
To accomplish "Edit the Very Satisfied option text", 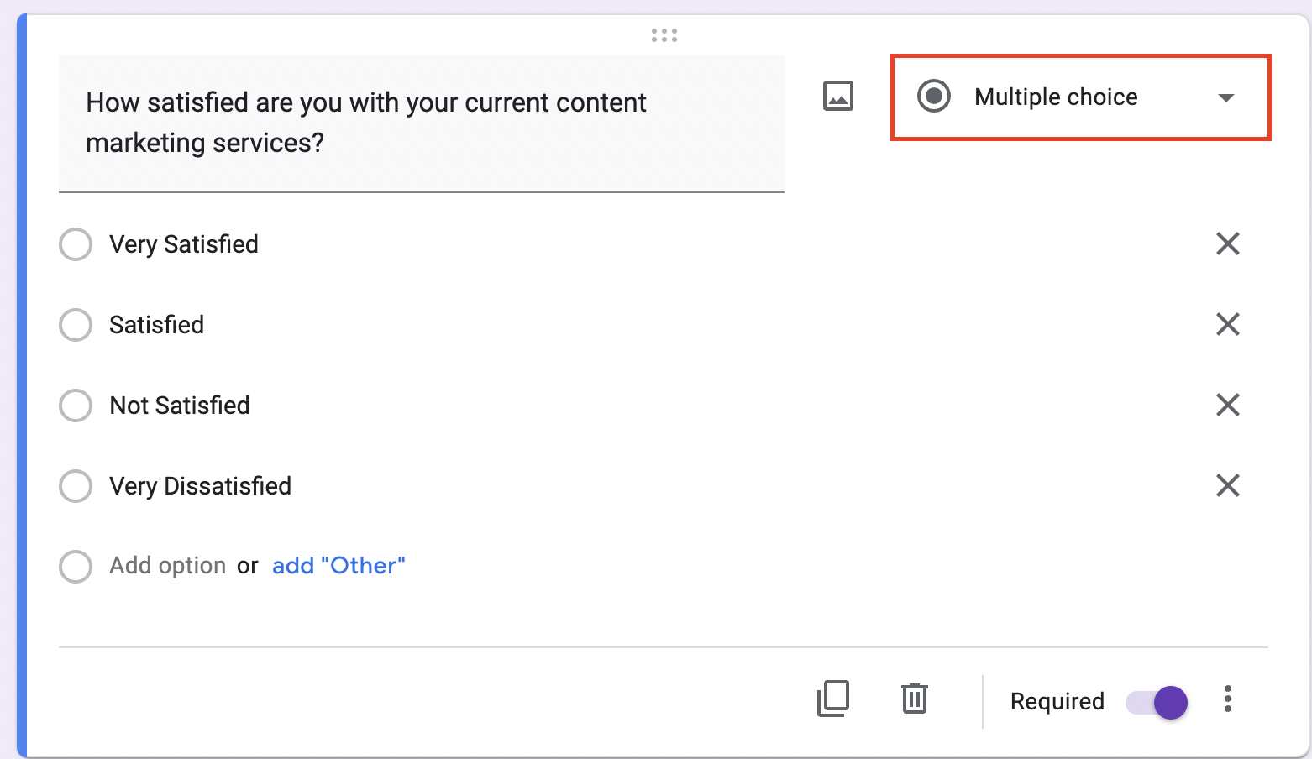I will tap(184, 244).
